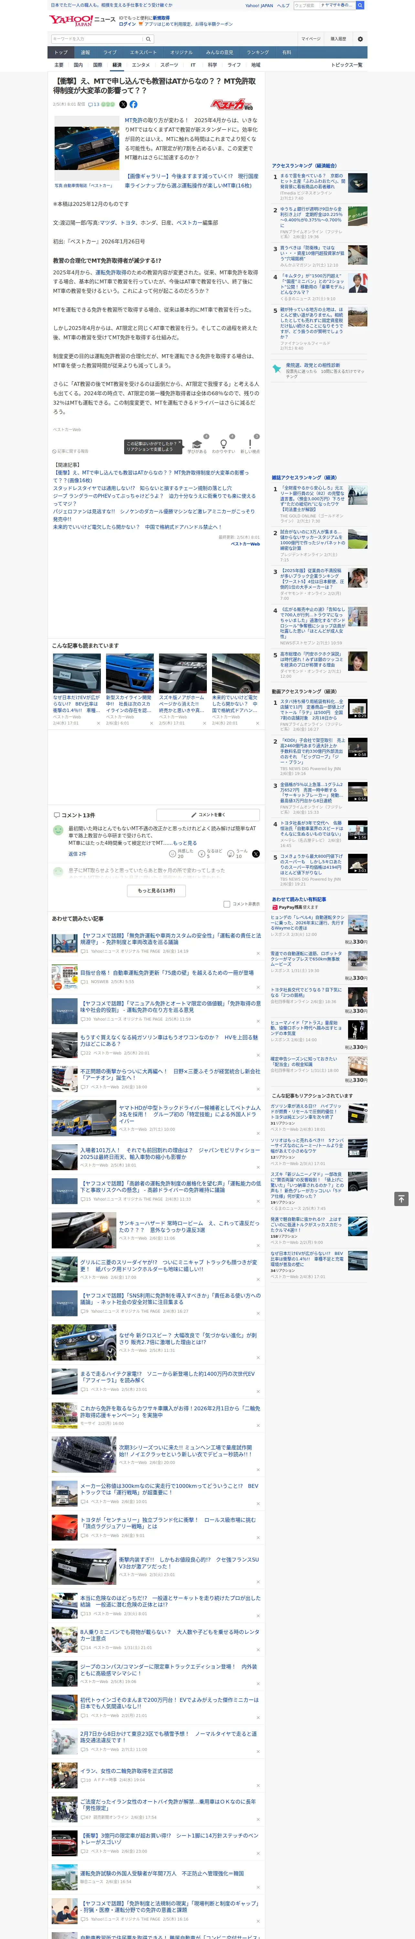The width and height of the screenshot is (415, 1939).
Task: Click the ログイン link
Action: tap(127, 24)
